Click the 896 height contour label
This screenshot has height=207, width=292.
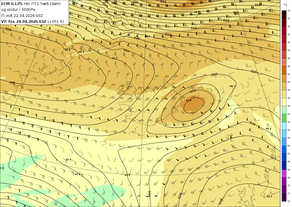pos(163,1)
